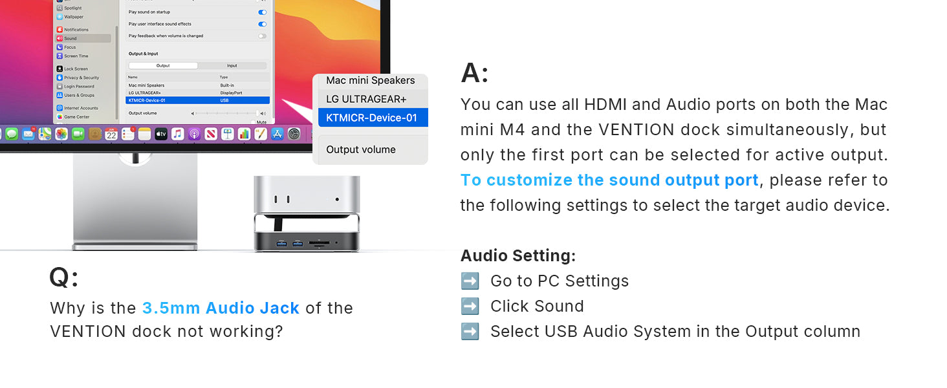The width and height of the screenshot is (947, 388).
Task: Open the Calendar icon showing 22
Action: click(x=111, y=134)
